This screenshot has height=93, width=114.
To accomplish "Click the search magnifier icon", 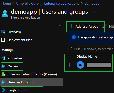I will (x=71, y=49).
